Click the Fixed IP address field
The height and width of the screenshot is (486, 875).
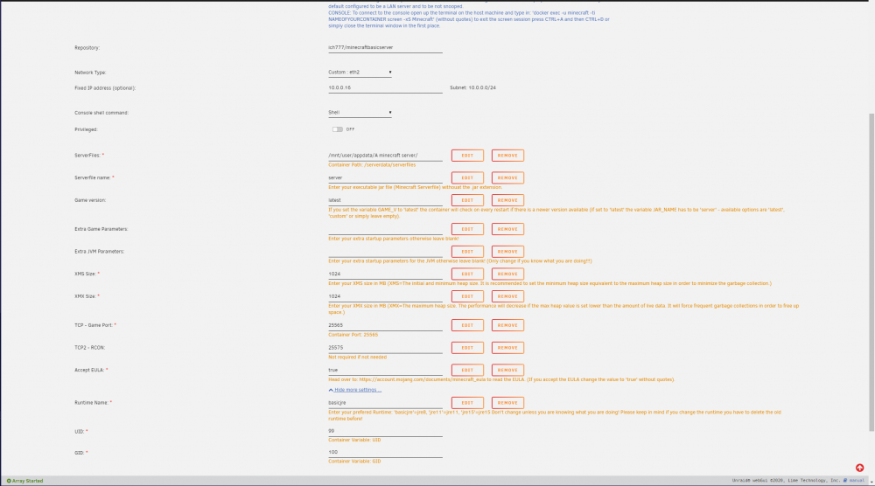(385, 88)
